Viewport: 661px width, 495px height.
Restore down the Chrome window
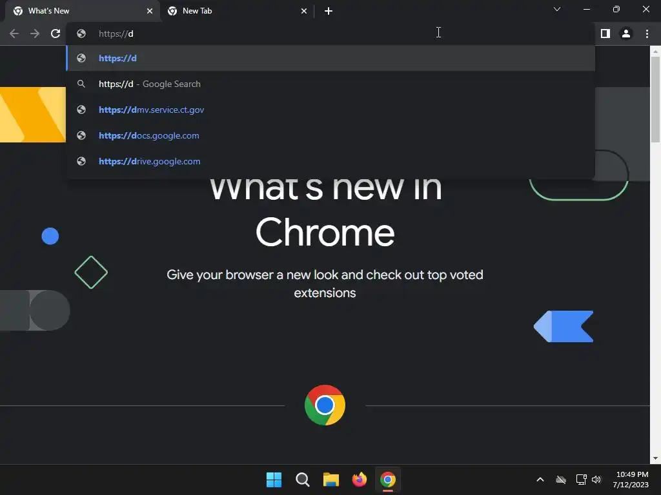point(616,9)
